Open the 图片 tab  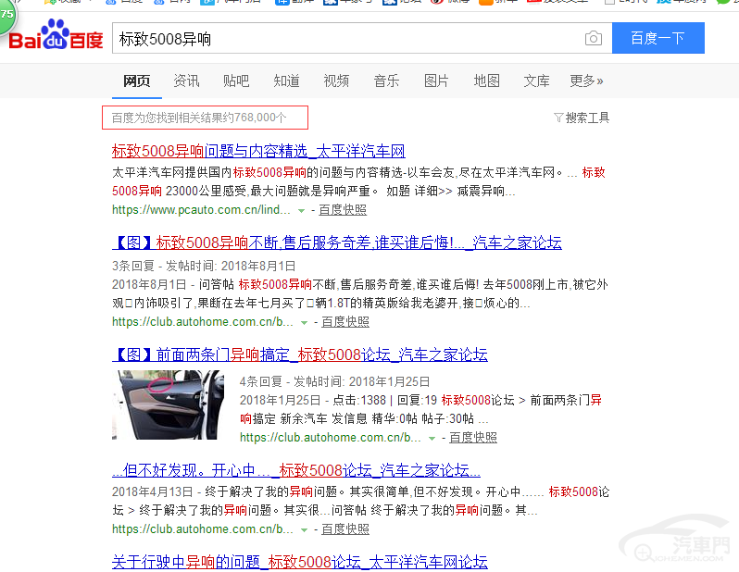point(436,81)
